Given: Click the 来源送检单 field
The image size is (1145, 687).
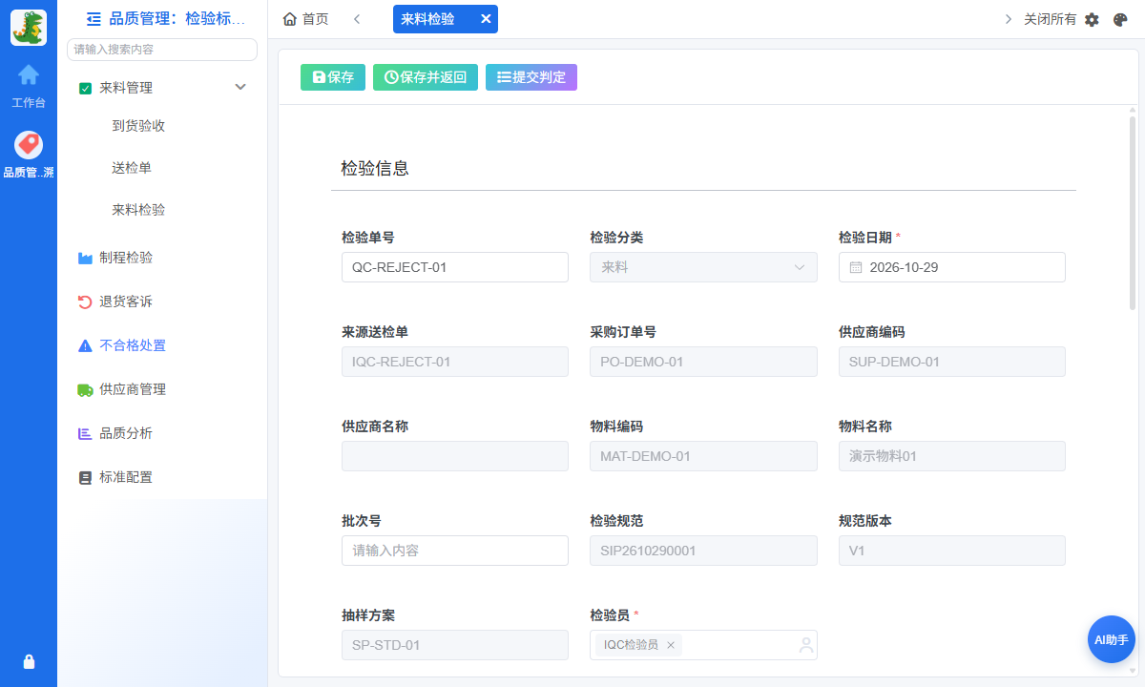Looking at the screenshot, I should click(x=455, y=362).
